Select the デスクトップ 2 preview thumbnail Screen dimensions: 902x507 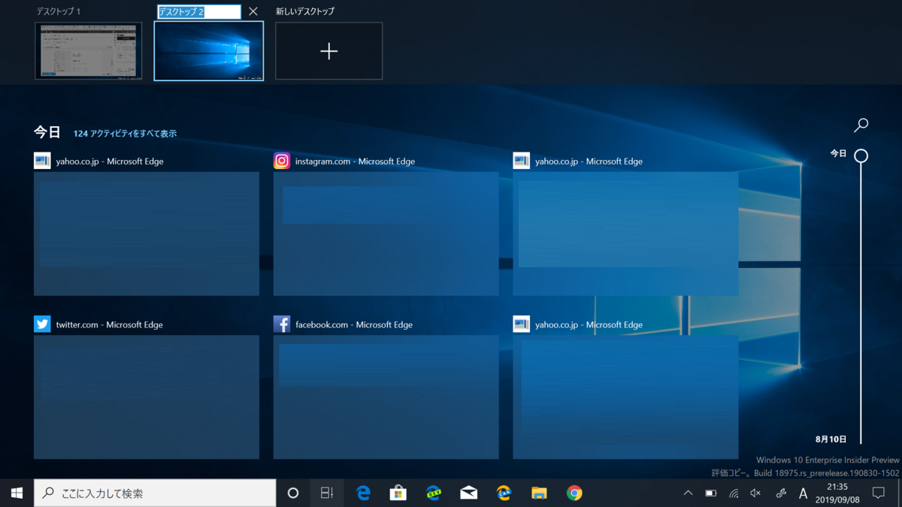209,51
